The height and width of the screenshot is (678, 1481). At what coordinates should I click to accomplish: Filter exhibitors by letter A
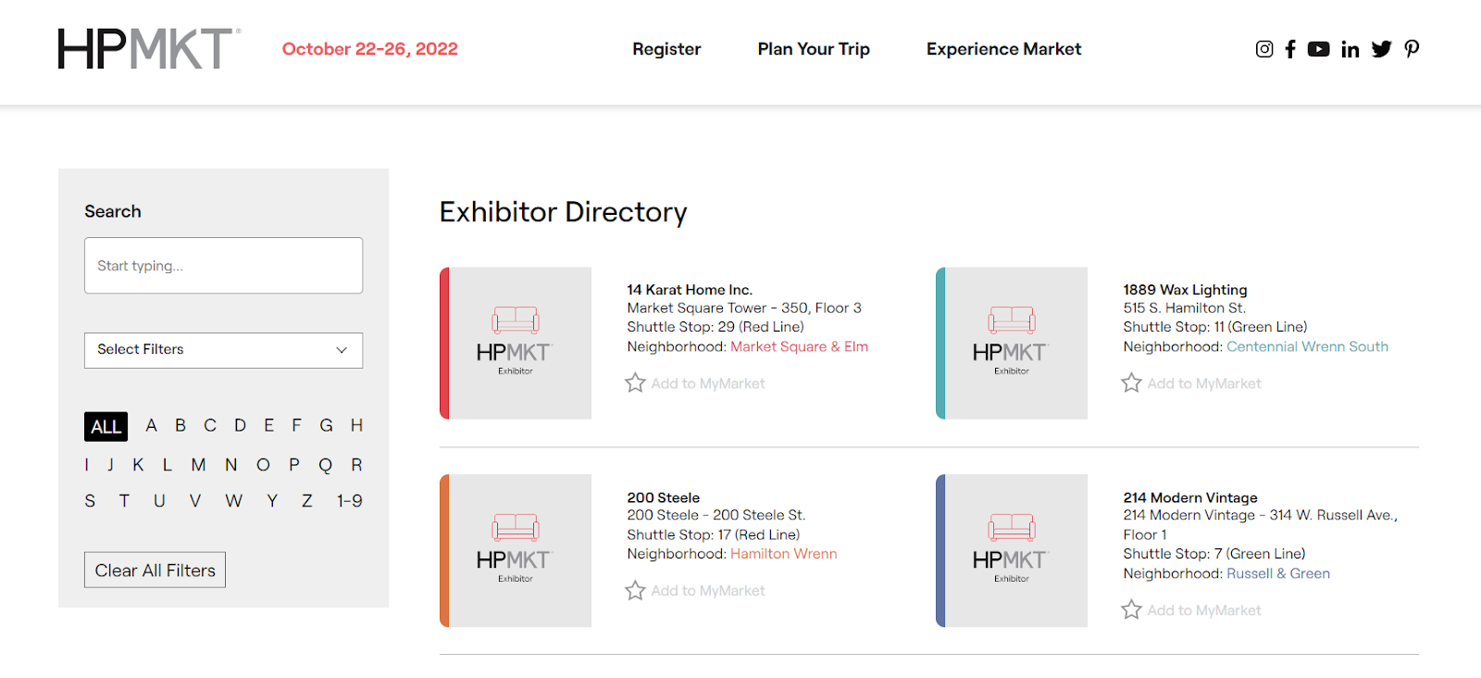(x=151, y=425)
